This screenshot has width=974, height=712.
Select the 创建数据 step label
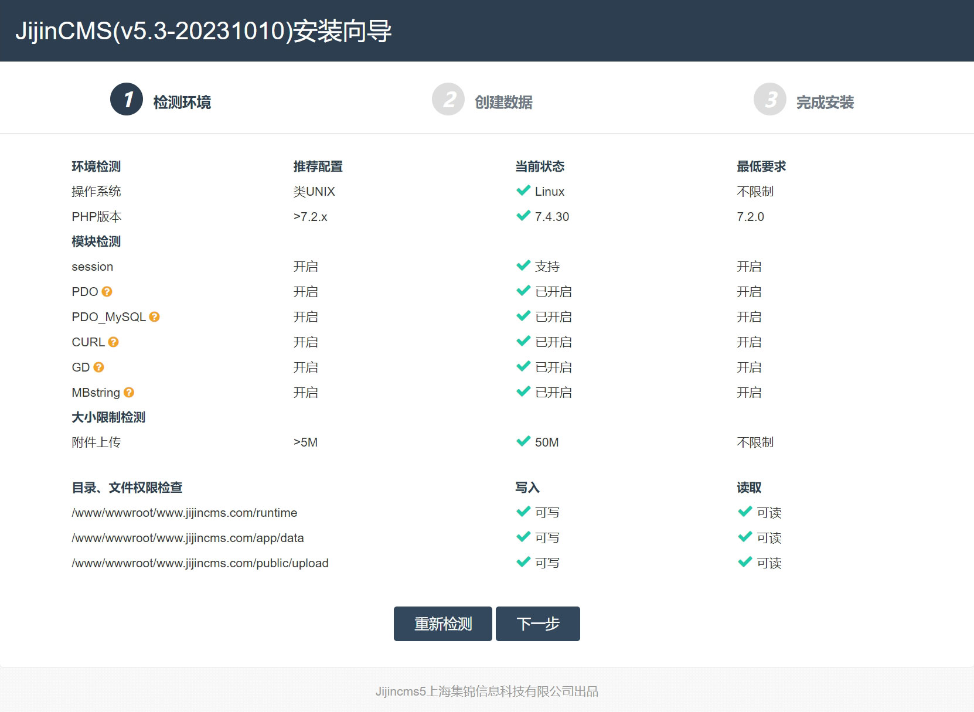point(504,103)
